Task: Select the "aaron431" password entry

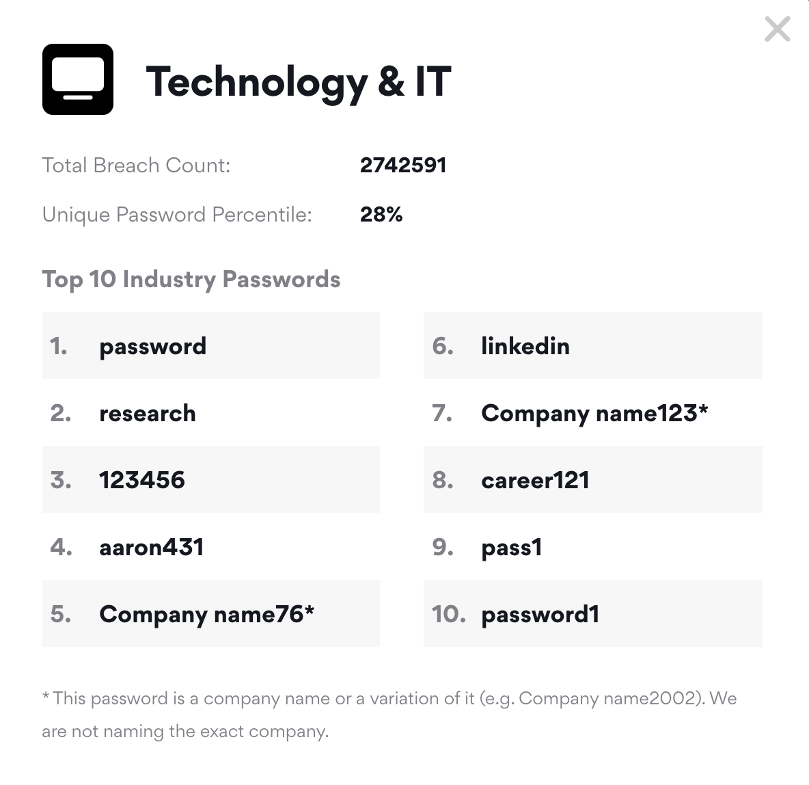Action: (x=152, y=547)
